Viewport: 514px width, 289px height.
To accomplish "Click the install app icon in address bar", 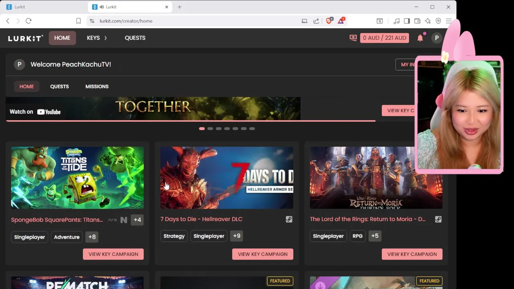I will (304, 21).
